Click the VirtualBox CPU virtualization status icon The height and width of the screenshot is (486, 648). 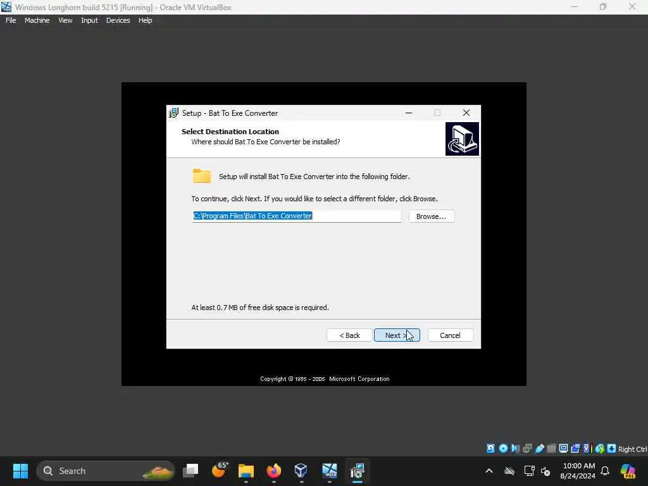pos(587,449)
